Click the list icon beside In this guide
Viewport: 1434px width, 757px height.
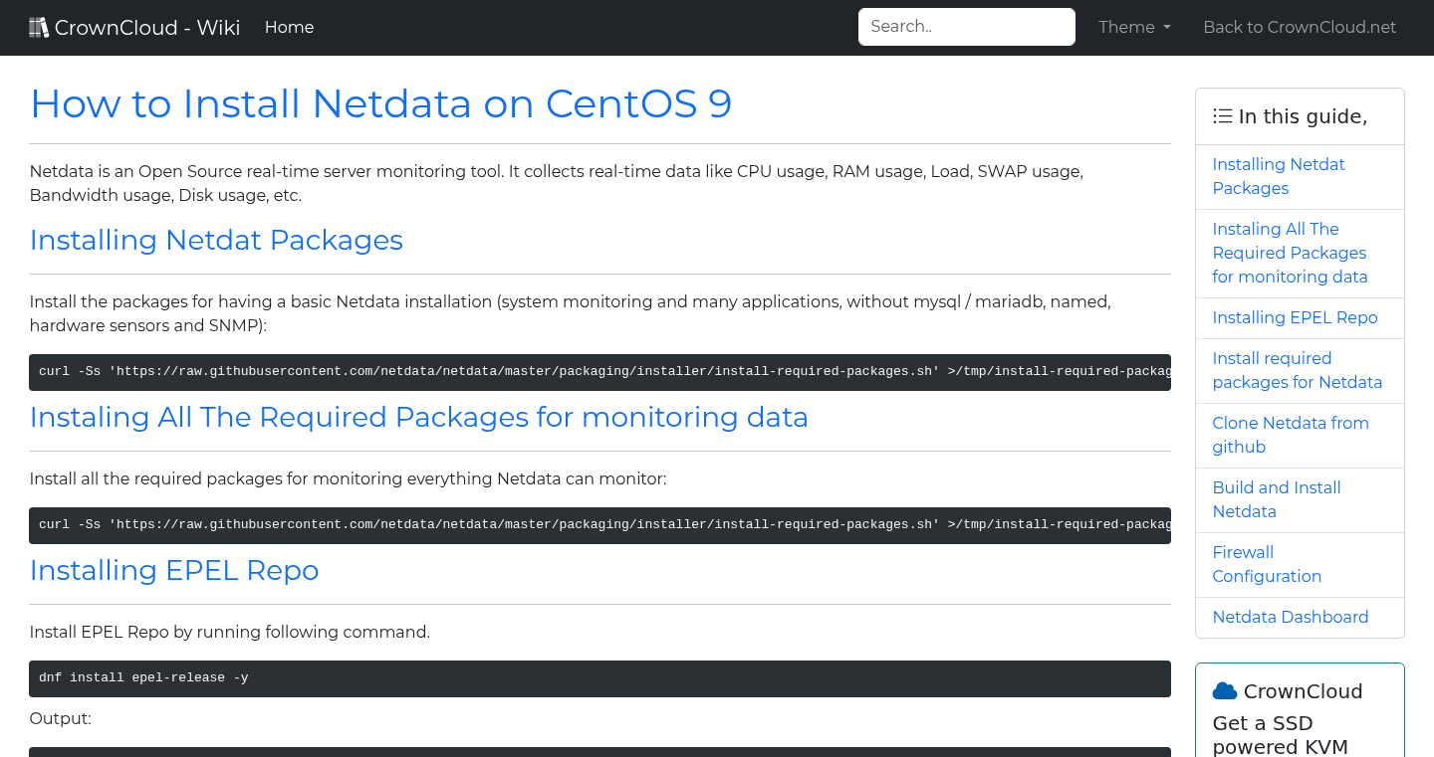pos(1222,115)
